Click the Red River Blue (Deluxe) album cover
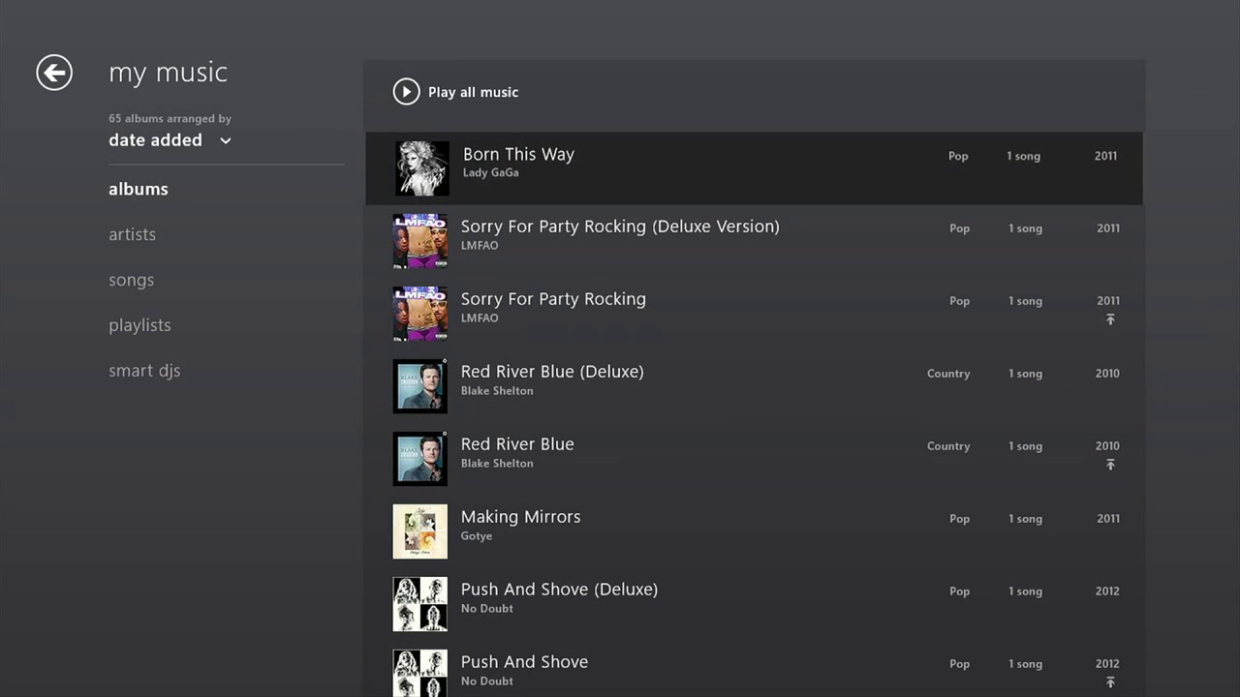Image resolution: width=1240 pixels, height=697 pixels. click(419, 386)
